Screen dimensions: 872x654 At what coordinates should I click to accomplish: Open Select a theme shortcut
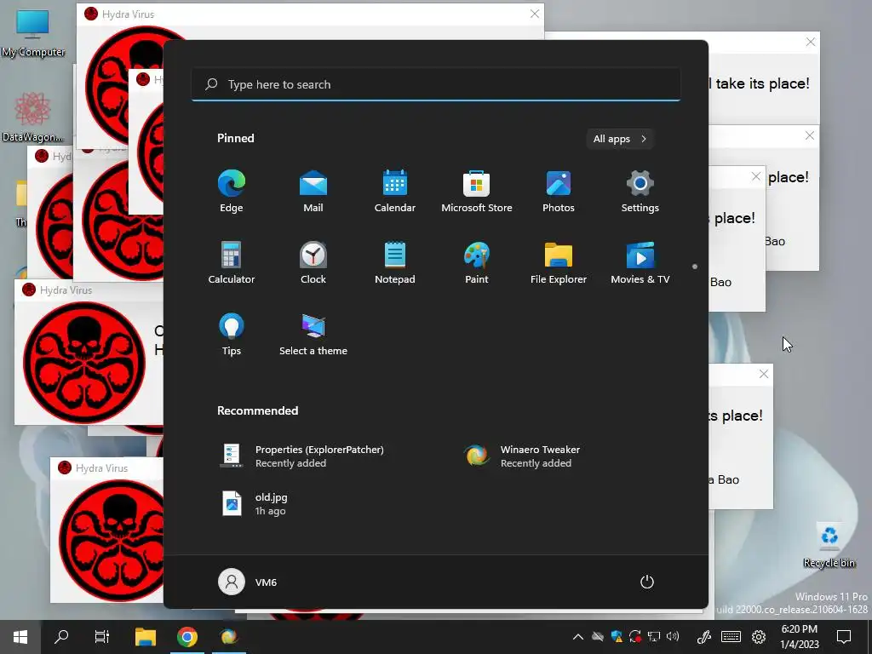pyautogui.click(x=313, y=334)
